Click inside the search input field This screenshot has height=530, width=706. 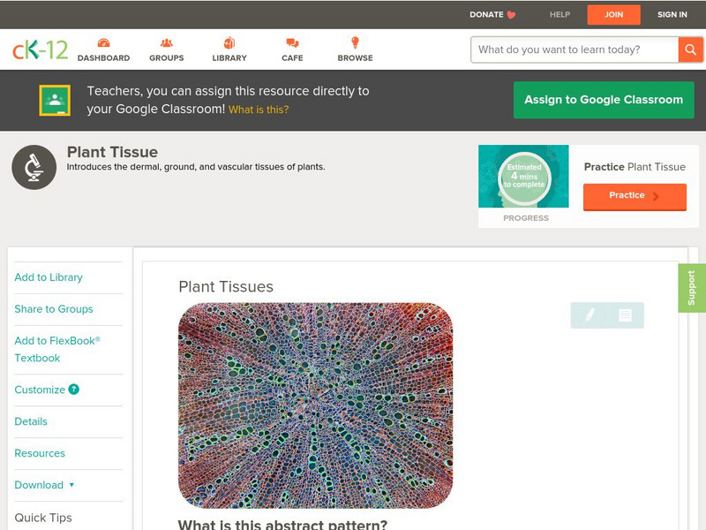pos(569,49)
